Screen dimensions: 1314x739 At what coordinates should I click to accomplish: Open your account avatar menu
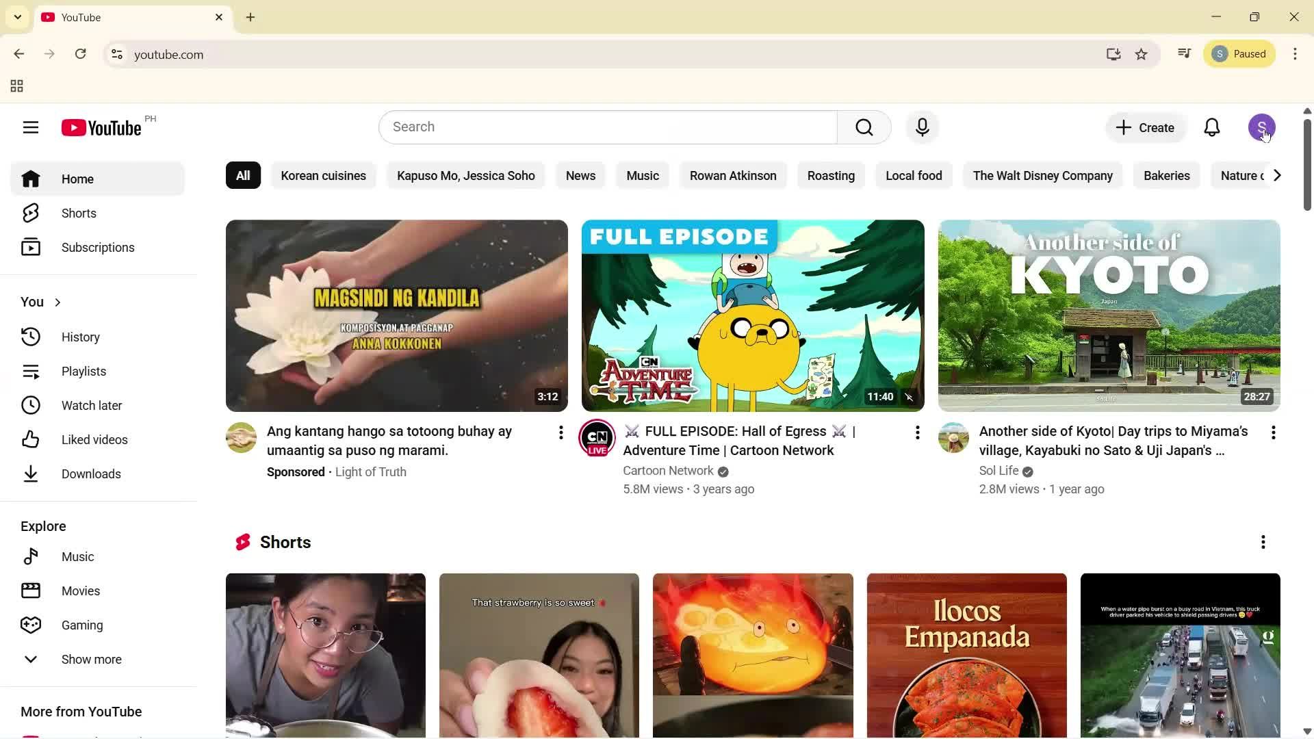[1263, 127]
